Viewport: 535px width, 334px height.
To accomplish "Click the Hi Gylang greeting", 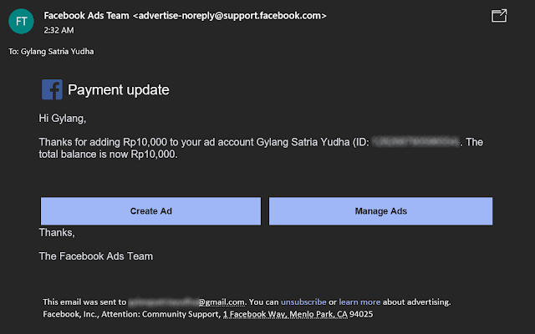I will pyautogui.click(x=63, y=119).
